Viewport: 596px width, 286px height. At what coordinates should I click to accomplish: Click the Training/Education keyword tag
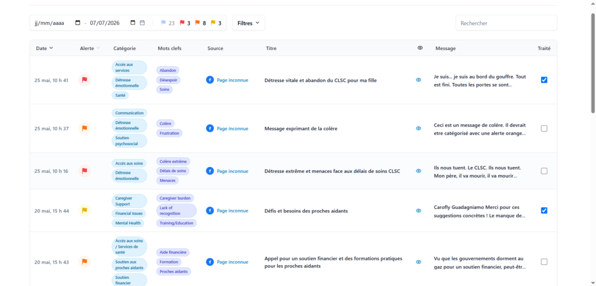click(176, 223)
